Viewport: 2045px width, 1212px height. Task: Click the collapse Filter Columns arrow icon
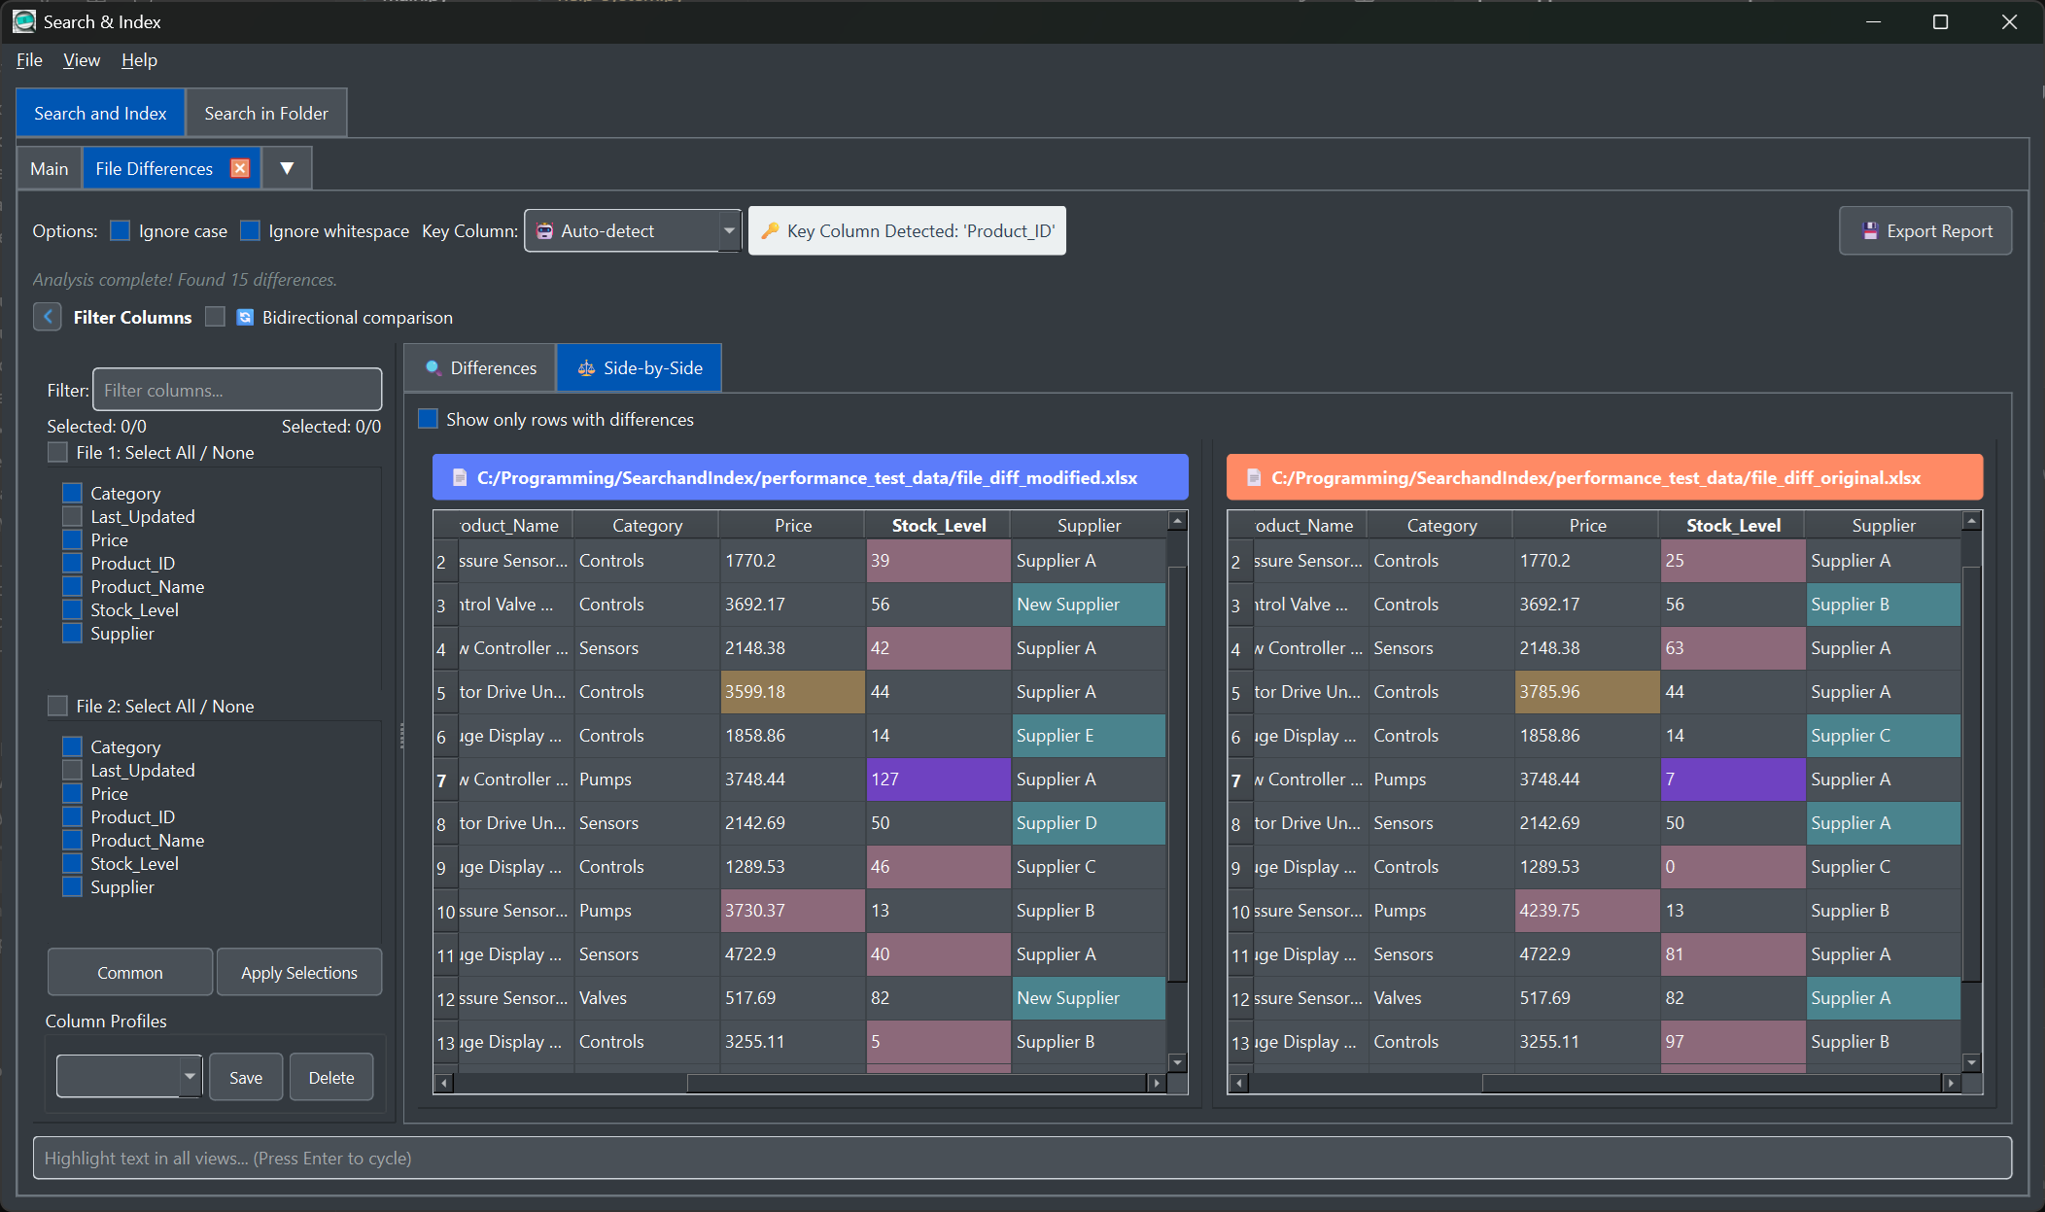(48, 317)
